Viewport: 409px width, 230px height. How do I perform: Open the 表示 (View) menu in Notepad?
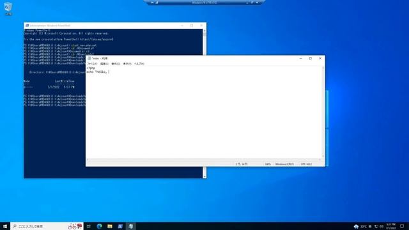127,64
